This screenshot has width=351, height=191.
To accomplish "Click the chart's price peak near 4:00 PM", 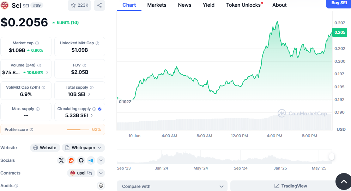I will 277,22.
